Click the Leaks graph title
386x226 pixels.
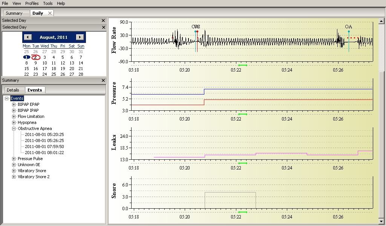pos(114,142)
